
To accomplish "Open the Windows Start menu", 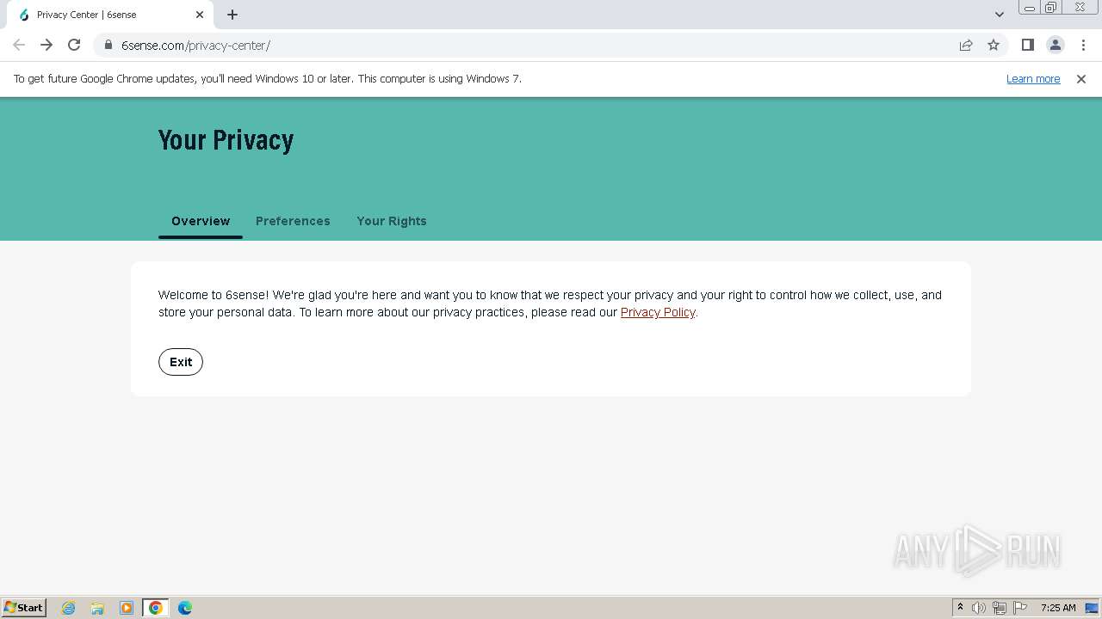I will pos(24,607).
